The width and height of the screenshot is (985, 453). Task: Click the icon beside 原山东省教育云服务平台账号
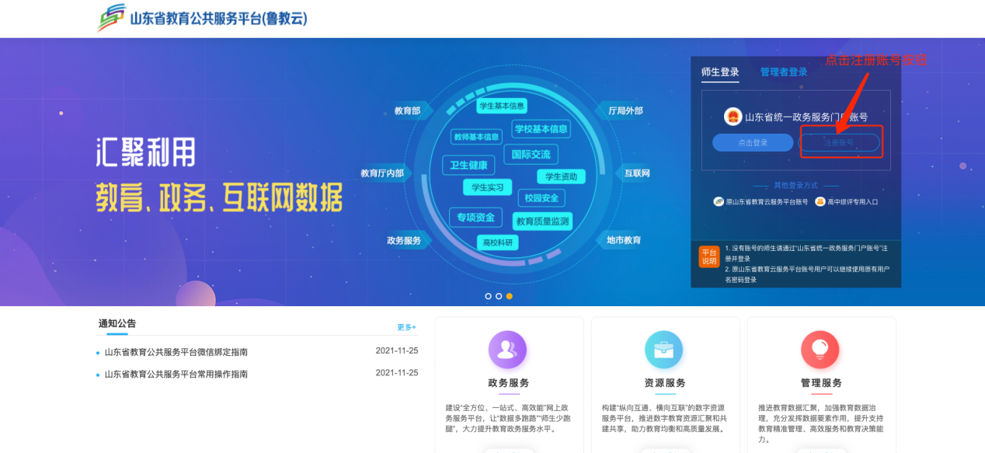(x=719, y=201)
